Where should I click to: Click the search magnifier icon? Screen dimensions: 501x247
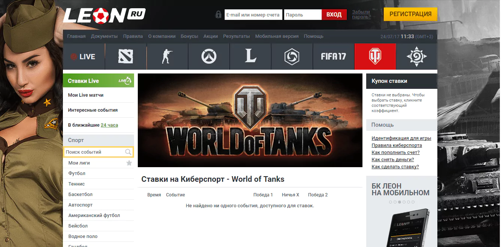pos(128,152)
